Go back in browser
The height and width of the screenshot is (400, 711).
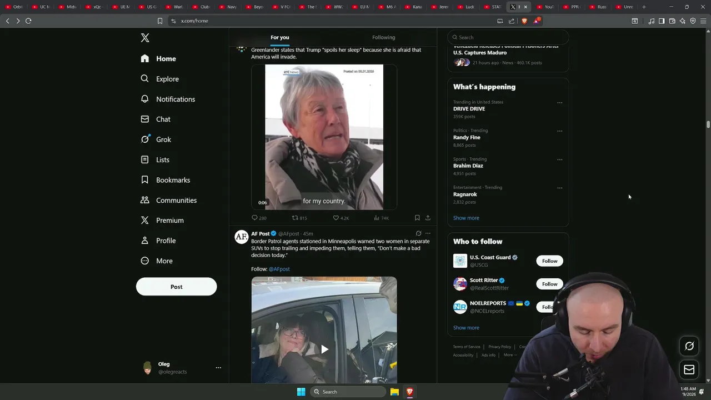pyautogui.click(x=7, y=21)
